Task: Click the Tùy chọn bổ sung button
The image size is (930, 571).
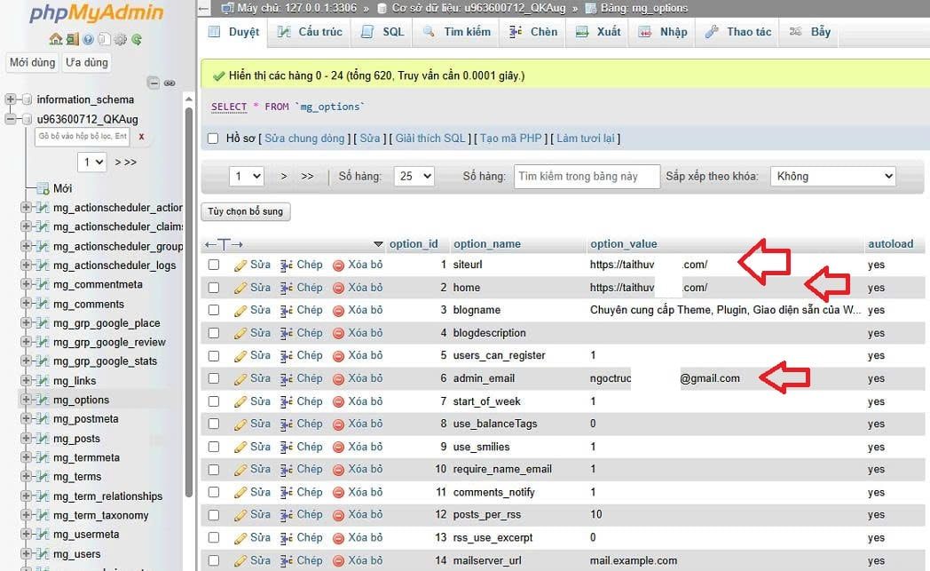Action: click(x=247, y=212)
